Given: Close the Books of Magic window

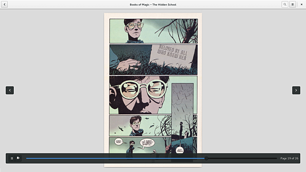Looking at the screenshot, I should pyautogui.click(x=302, y=4).
